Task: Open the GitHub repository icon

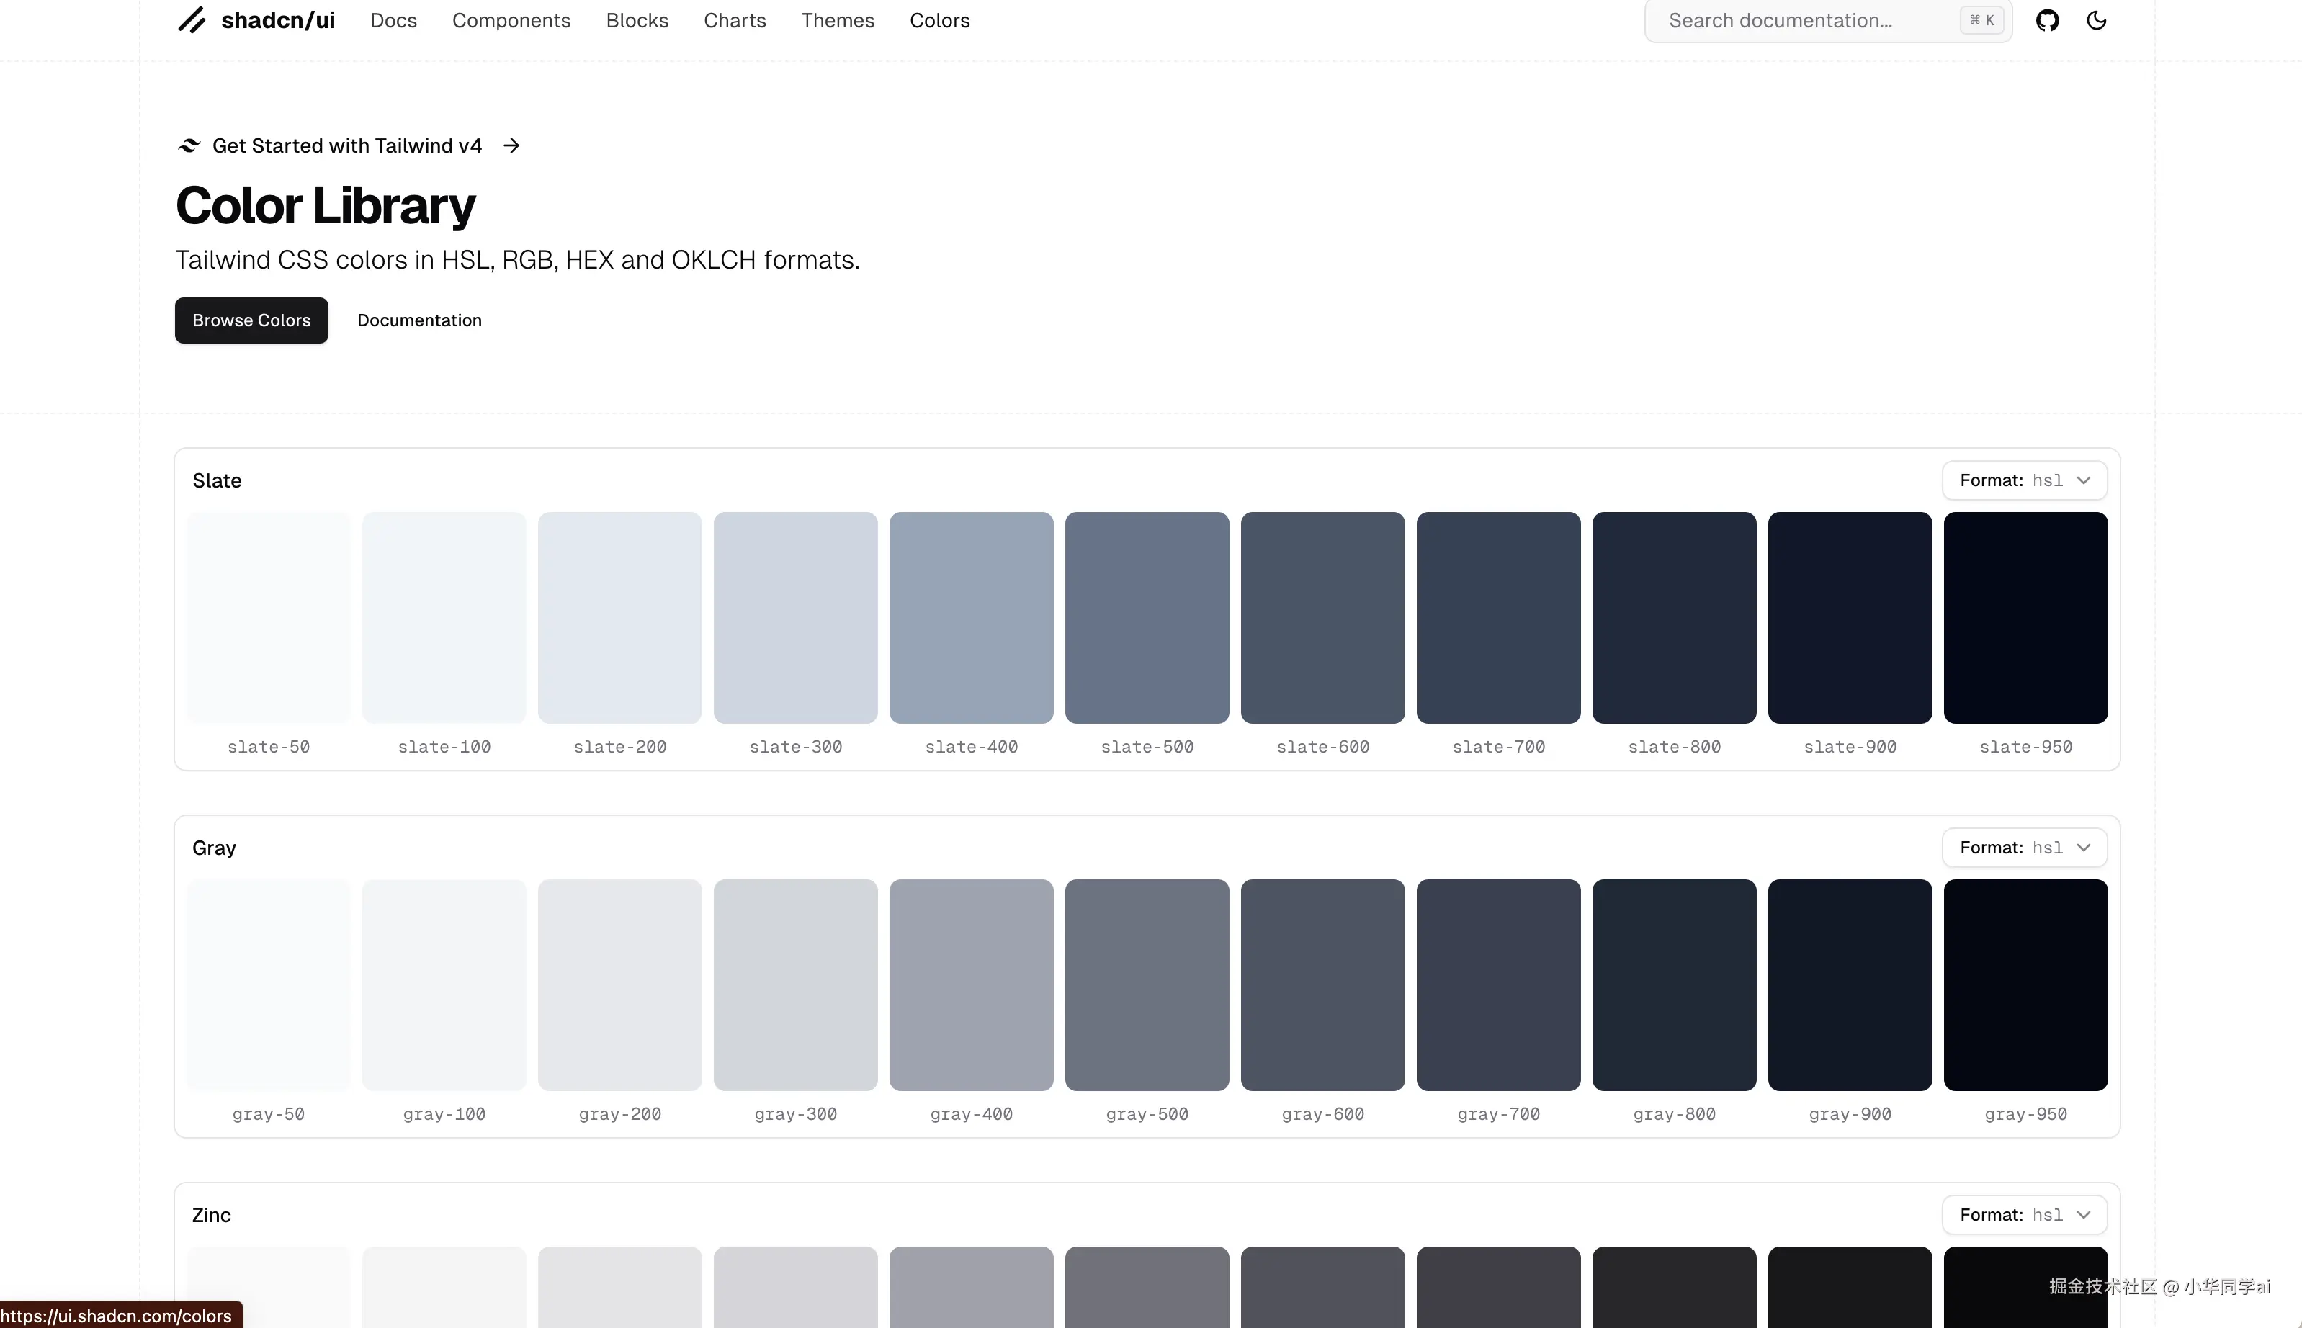Action: tap(2048, 20)
